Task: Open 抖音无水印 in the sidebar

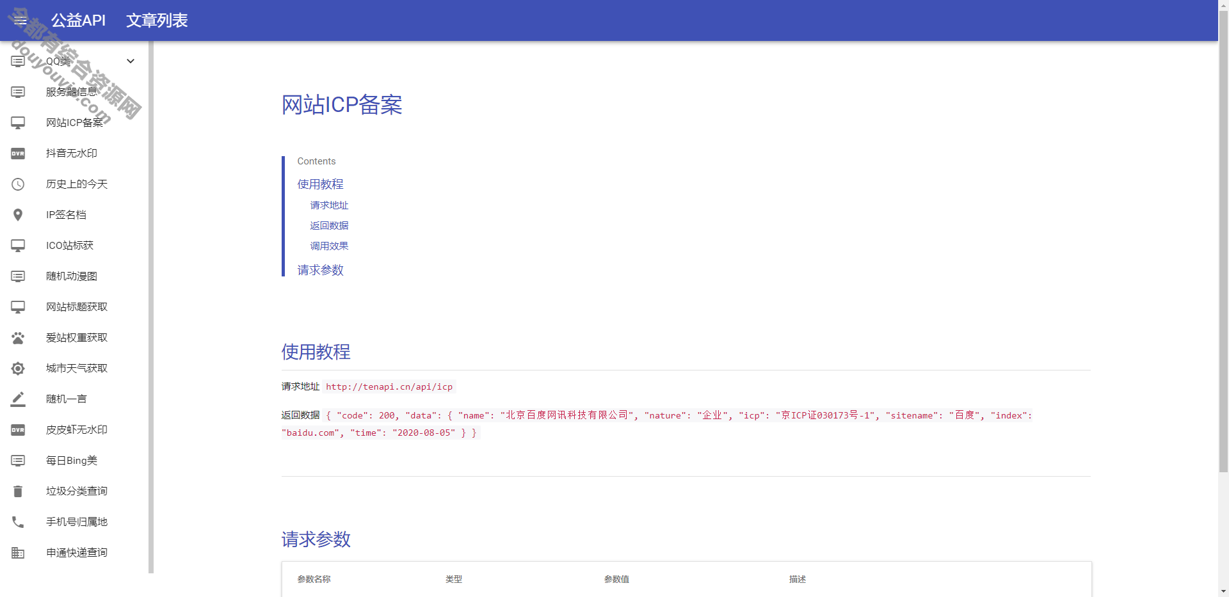Action: coord(72,154)
